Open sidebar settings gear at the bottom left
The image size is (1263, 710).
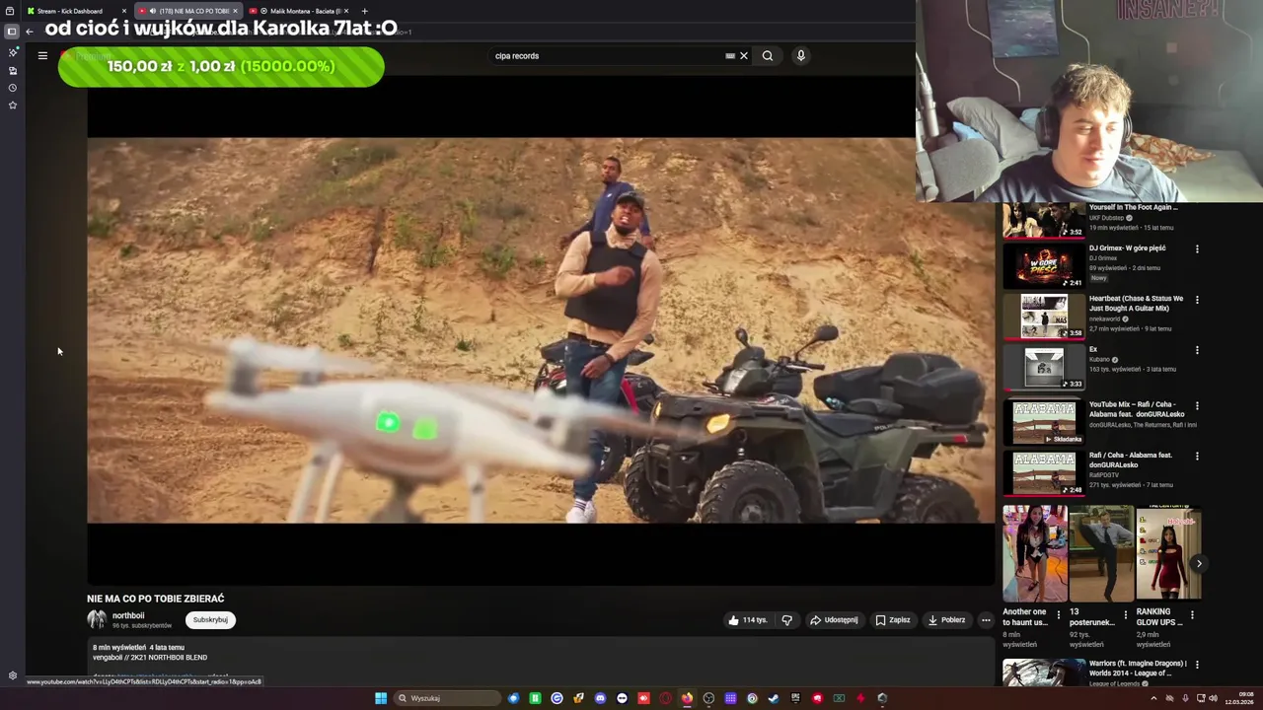pos(13,675)
